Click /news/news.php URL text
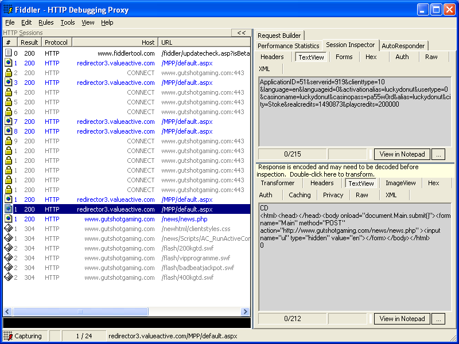Screen dimensions: 459x344 [x=184, y=219]
